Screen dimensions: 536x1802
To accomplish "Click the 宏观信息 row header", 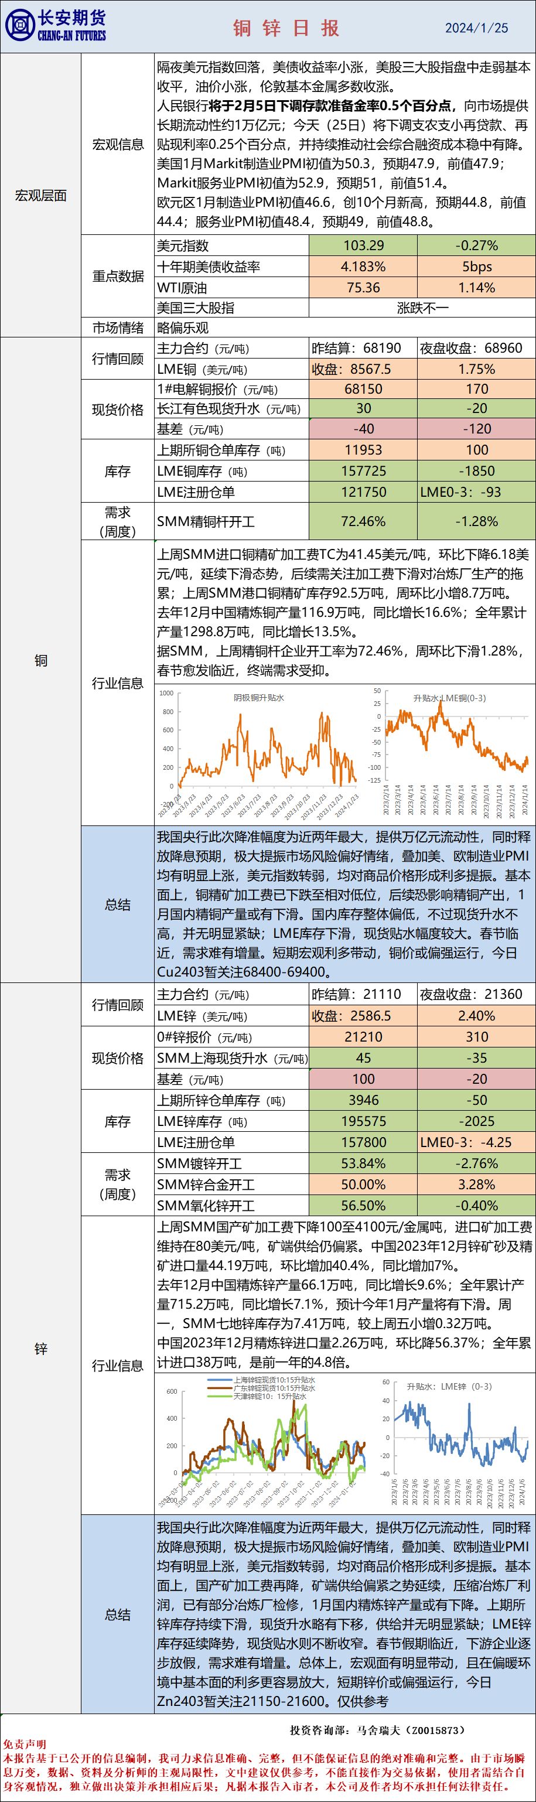I will click(118, 144).
